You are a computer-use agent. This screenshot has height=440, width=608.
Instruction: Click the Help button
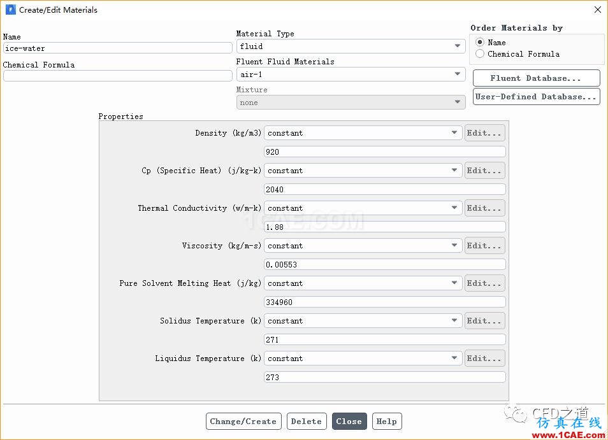387,422
